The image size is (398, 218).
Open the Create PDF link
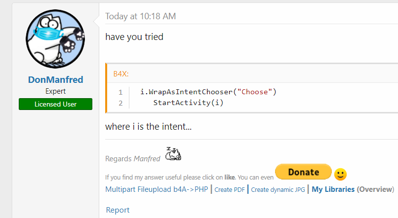[x=230, y=189]
